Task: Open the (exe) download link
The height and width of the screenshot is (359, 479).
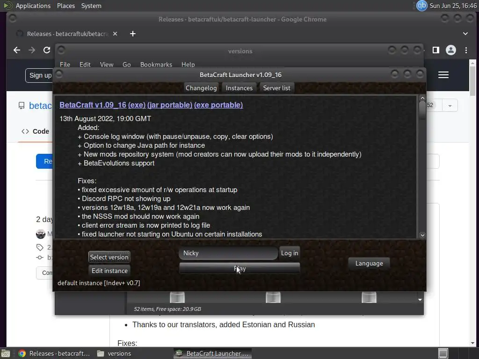Action: [x=137, y=105]
